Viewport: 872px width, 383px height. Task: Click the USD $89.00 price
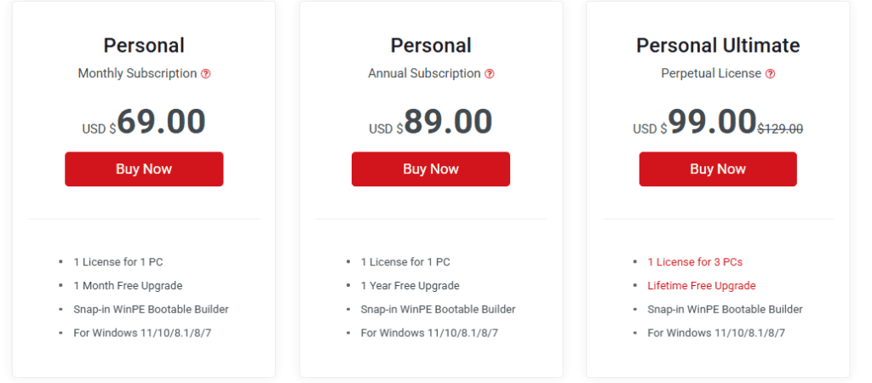click(431, 123)
